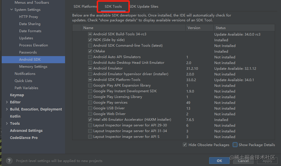Uncheck NDK (Side by side)
This screenshot has width=281, height=166.
[90, 40]
